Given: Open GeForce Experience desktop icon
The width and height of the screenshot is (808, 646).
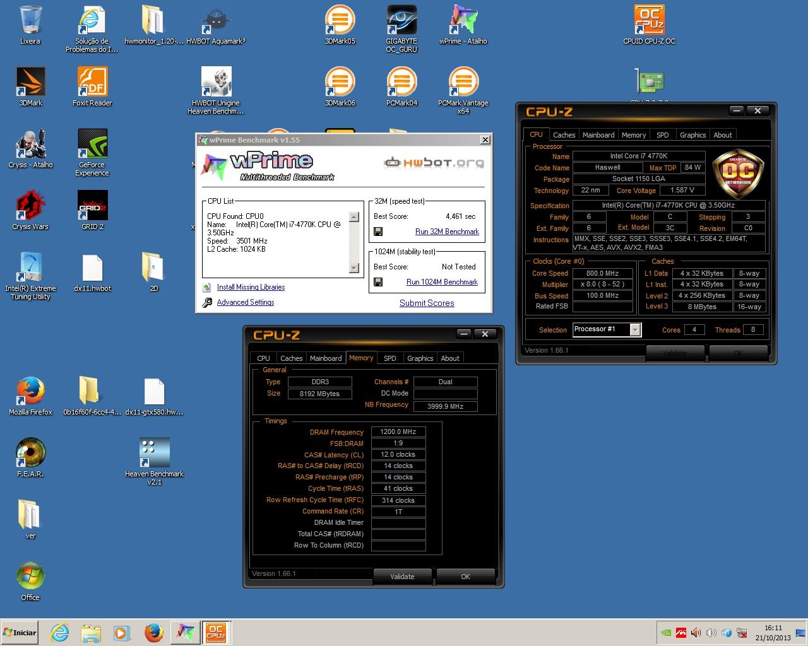Looking at the screenshot, I should [x=92, y=152].
